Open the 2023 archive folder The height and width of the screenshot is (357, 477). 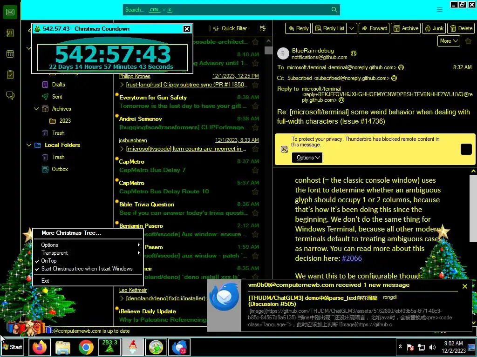click(x=65, y=121)
